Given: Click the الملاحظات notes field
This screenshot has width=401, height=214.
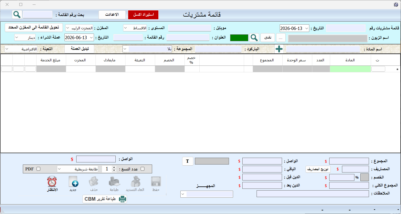Looking at the screenshot, I should pyautogui.click(x=313, y=194).
